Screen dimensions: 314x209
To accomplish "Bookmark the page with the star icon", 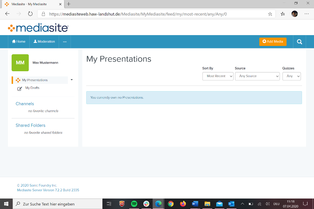I will [x=270, y=14].
